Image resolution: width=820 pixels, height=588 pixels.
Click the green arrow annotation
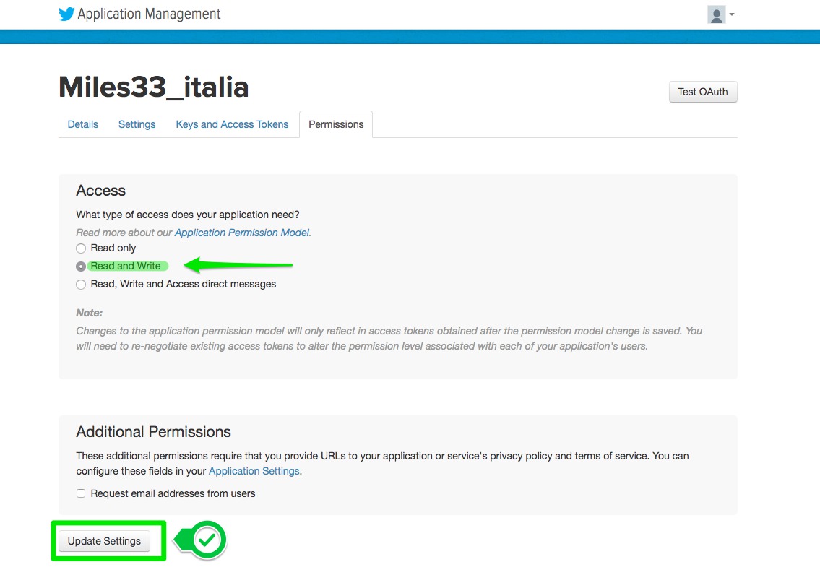click(x=238, y=266)
